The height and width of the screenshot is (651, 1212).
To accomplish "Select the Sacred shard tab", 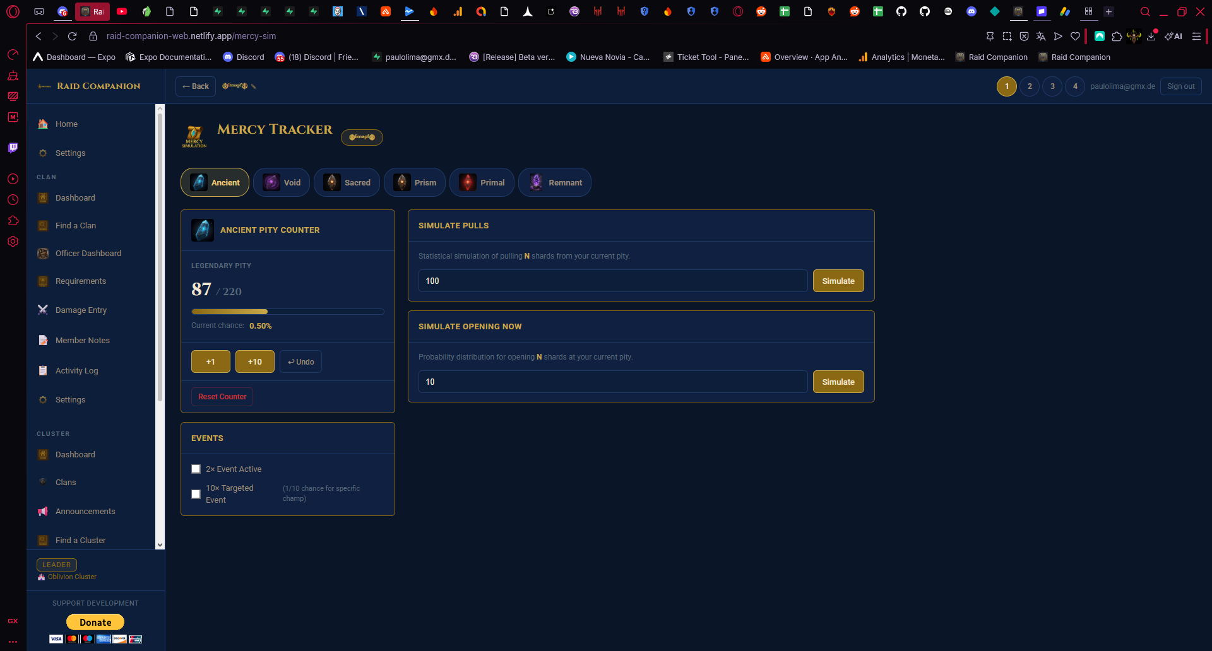I will pyautogui.click(x=347, y=182).
